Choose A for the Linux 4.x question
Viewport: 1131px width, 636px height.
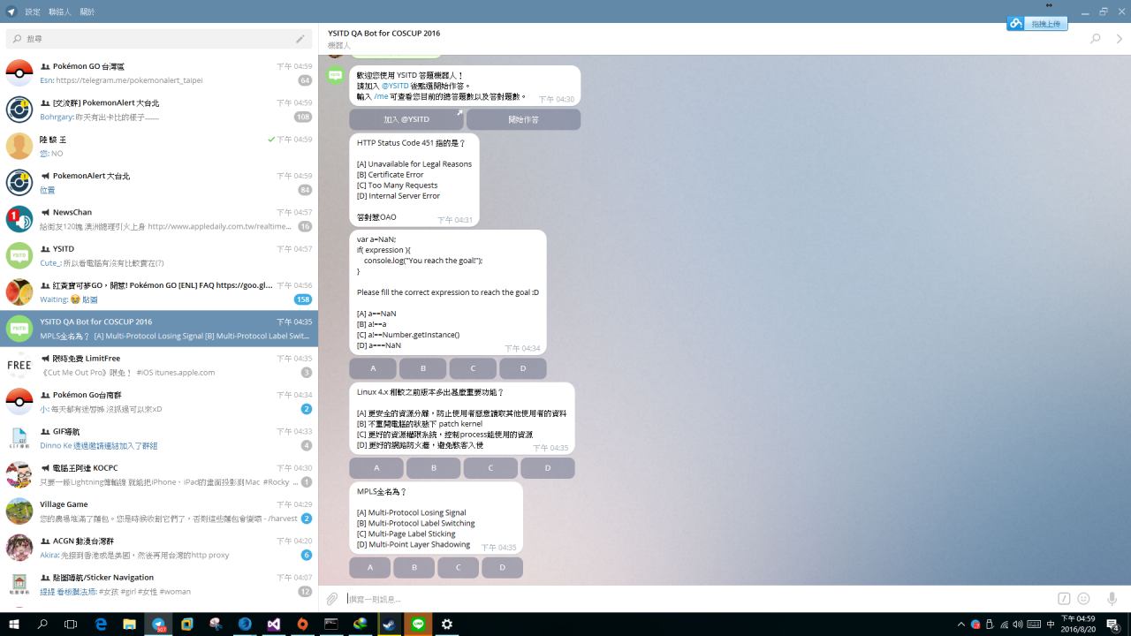(376, 468)
